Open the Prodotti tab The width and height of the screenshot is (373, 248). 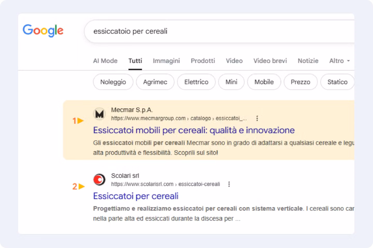203,61
